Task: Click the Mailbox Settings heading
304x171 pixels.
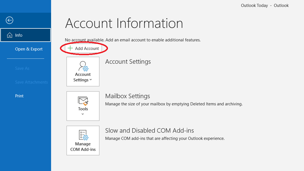Action: (128, 96)
